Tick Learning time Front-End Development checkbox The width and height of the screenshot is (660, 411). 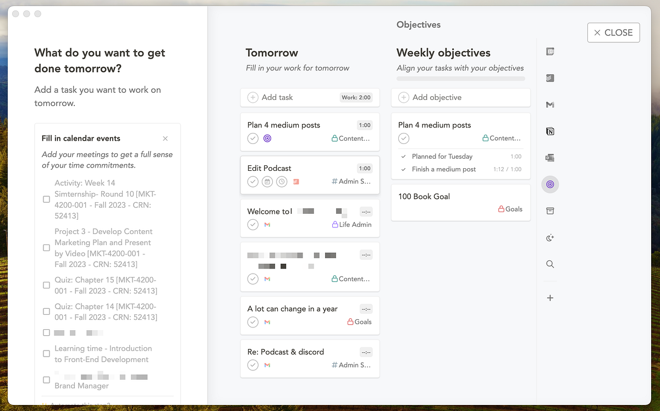click(x=47, y=354)
